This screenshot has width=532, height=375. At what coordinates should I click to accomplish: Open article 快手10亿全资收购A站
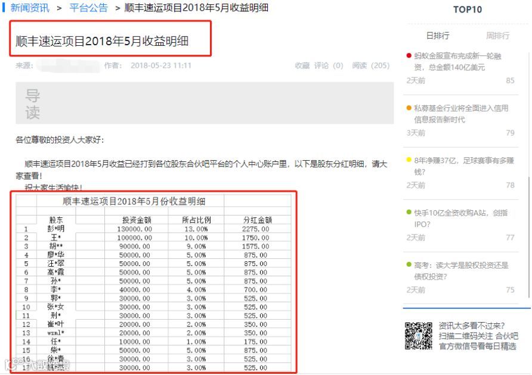tap(461, 218)
